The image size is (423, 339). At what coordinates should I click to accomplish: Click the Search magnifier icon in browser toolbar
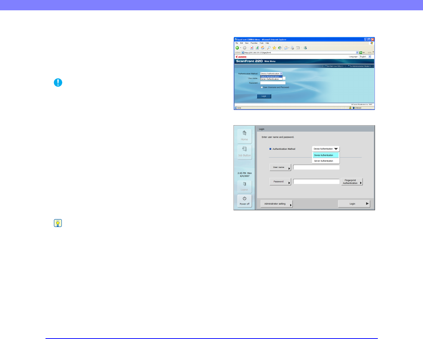[x=269, y=48]
